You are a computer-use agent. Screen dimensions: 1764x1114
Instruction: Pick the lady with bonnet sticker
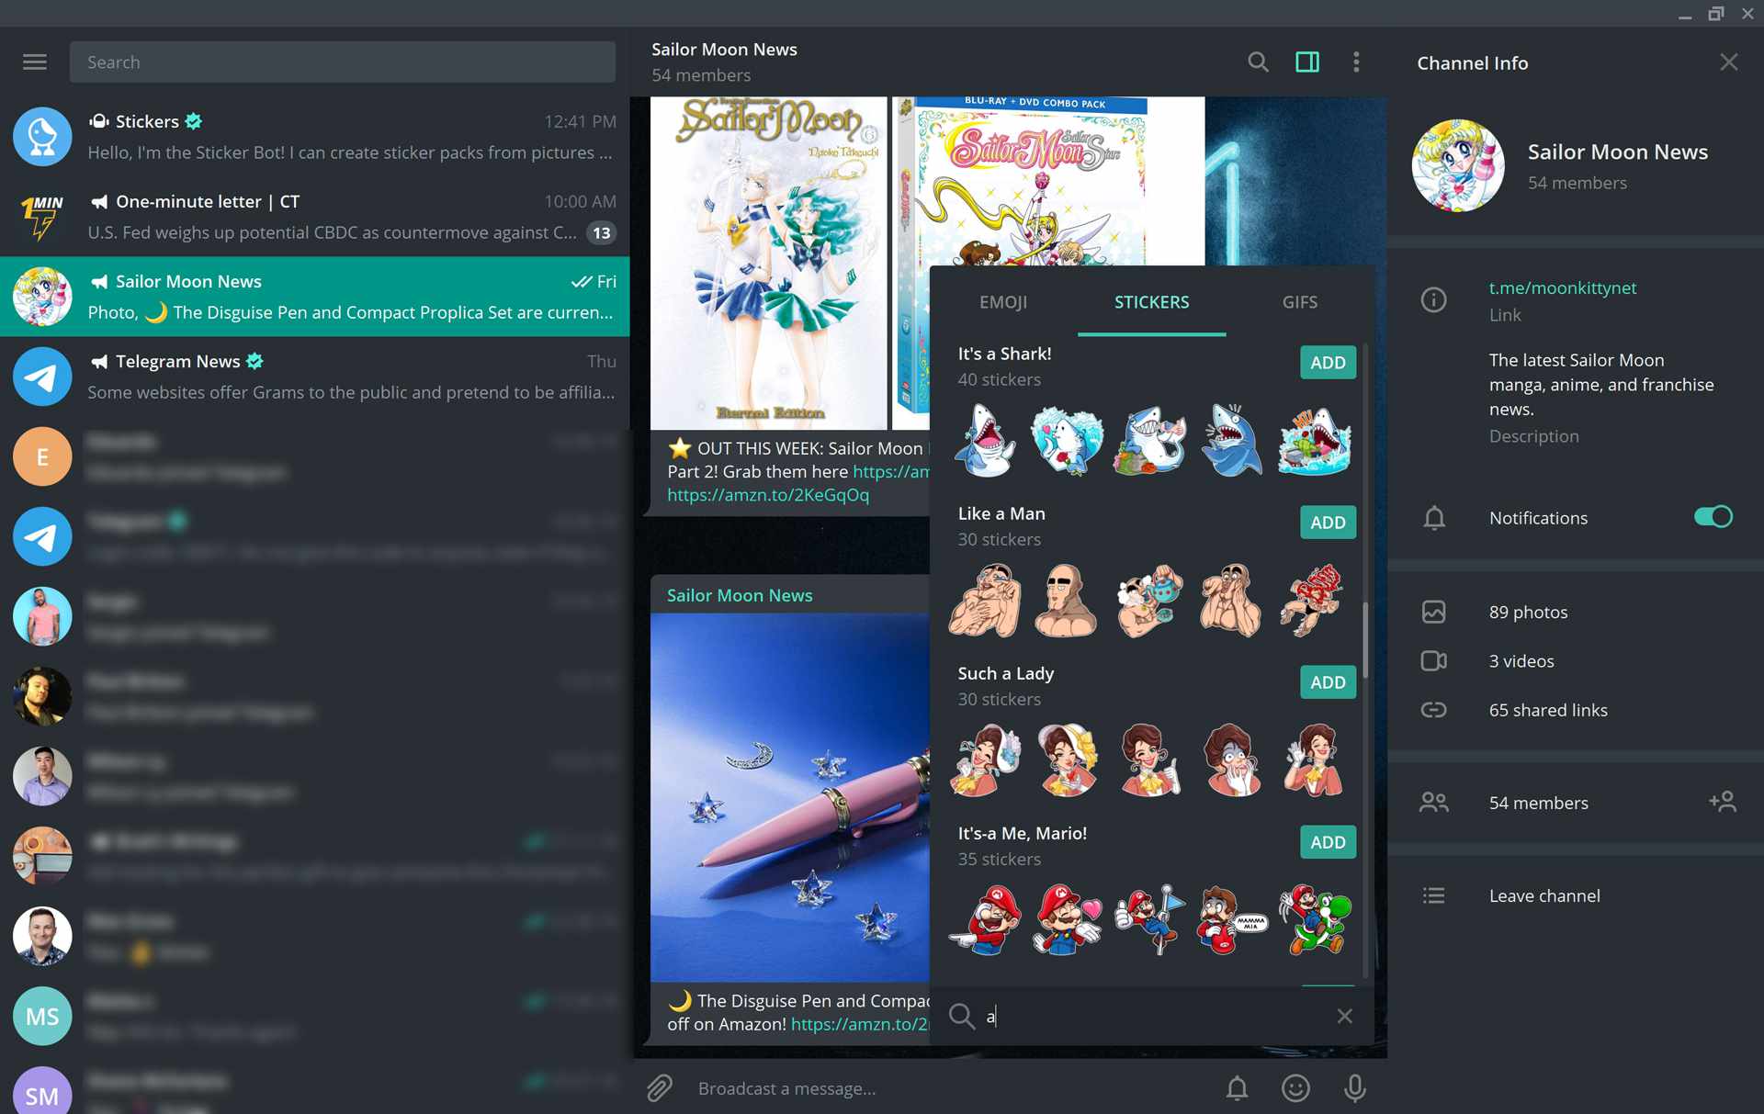pos(1067,760)
